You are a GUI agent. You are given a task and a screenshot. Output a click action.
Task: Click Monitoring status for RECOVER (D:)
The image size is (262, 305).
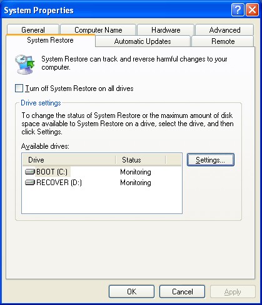(x=136, y=183)
